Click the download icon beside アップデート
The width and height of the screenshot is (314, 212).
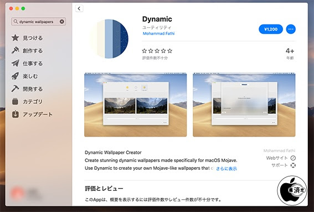tap(16, 114)
